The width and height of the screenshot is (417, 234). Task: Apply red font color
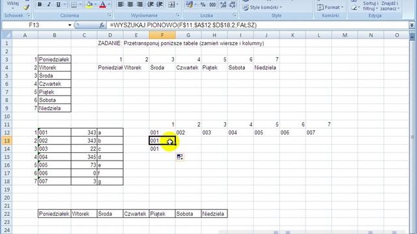pyautogui.click(x=103, y=5)
